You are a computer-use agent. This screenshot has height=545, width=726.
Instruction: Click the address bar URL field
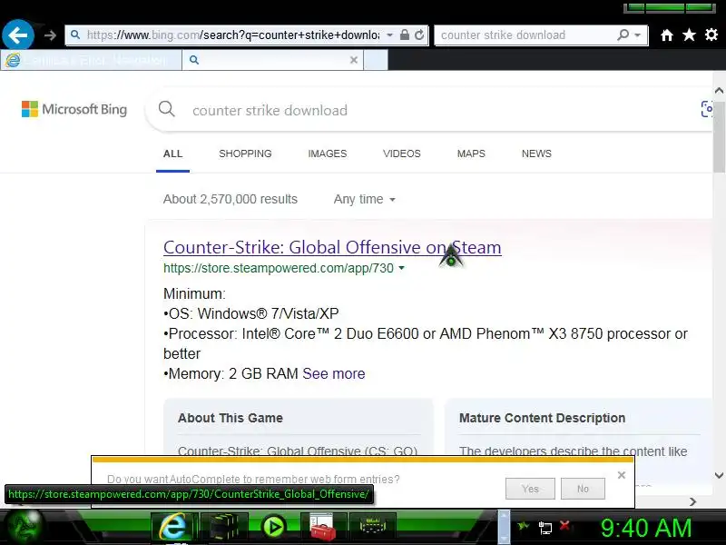tap(233, 35)
